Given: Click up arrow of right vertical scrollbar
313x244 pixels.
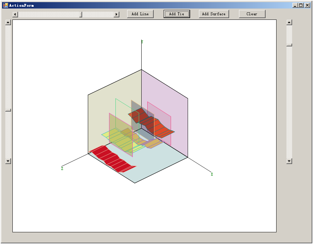Looking at the screenshot, I should click(289, 22).
